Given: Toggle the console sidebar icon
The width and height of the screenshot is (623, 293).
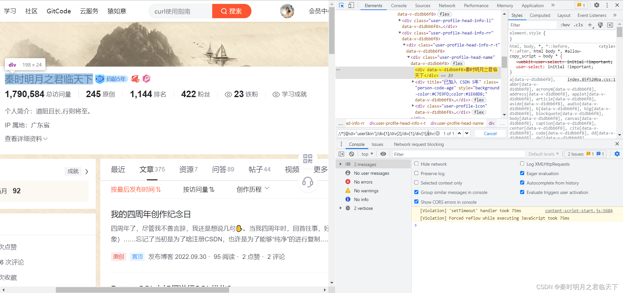Looking at the screenshot, I should tap(341, 154).
